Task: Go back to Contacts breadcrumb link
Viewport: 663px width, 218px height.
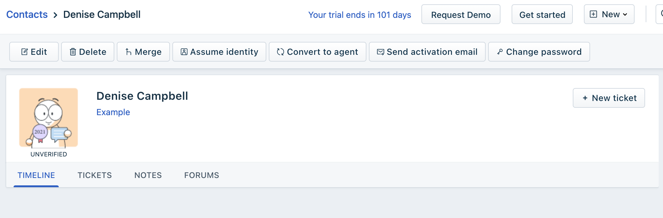Action: pyautogui.click(x=27, y=14)
